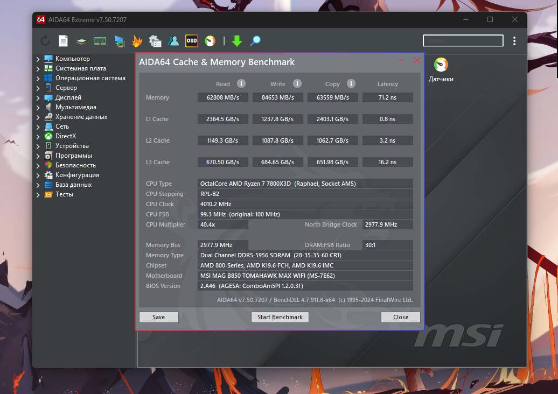Select Хранение данных in the tree
The image size is (558, 394).
(81, 117)
